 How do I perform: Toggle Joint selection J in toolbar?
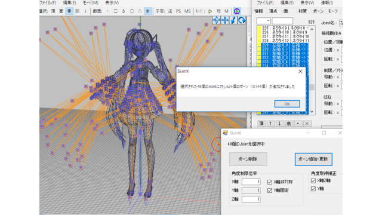[85, 11]
